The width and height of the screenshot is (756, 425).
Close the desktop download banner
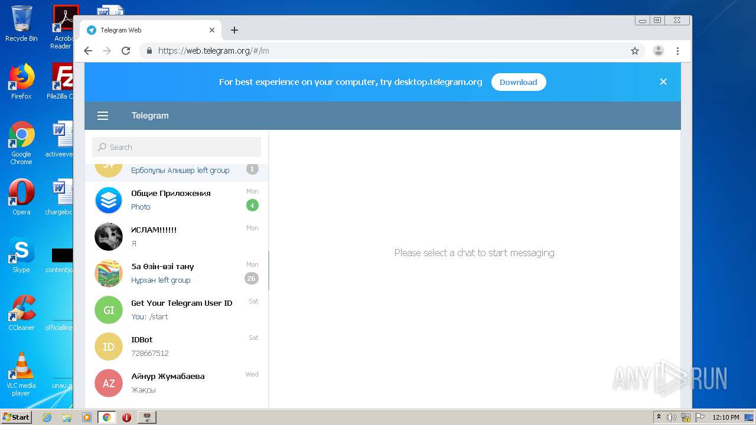click(x=663, y=82)
